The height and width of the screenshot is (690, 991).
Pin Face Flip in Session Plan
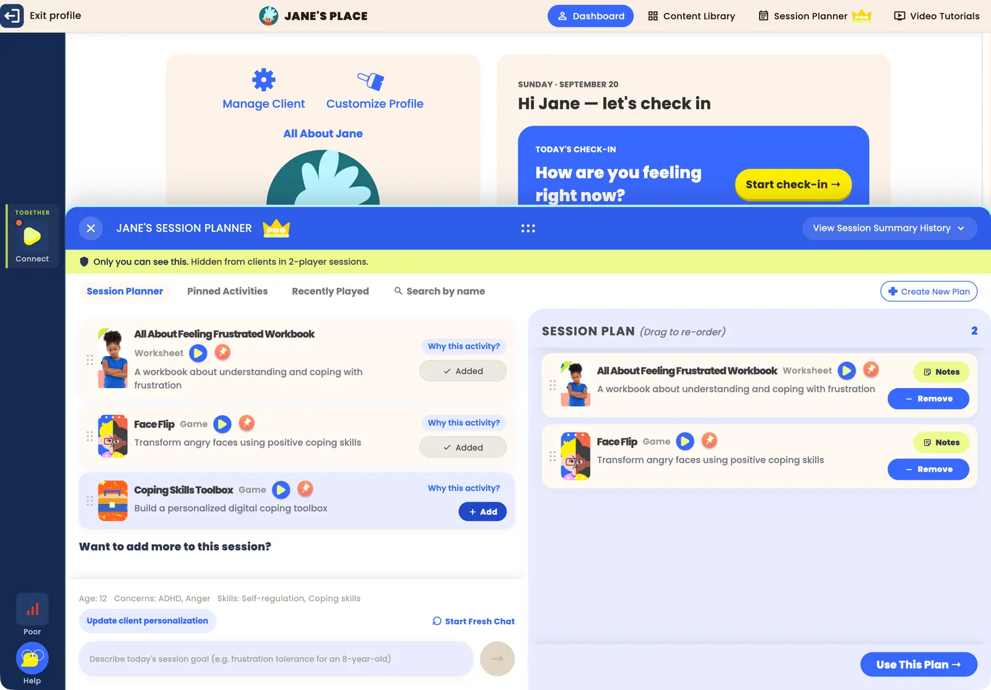click(709, 440)
